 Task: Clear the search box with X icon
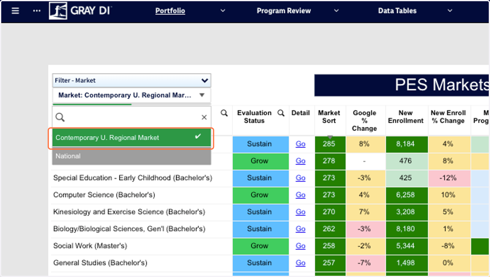(x=204, y=118)
